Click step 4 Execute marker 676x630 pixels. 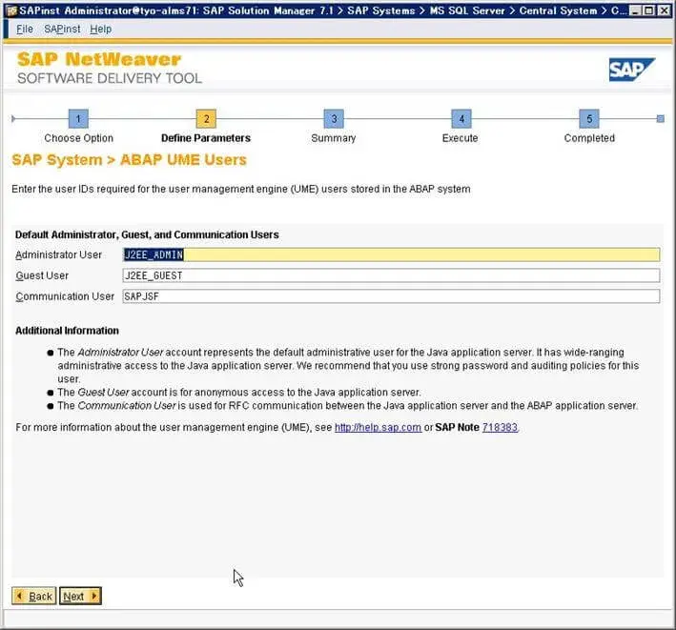coord(461,118)
